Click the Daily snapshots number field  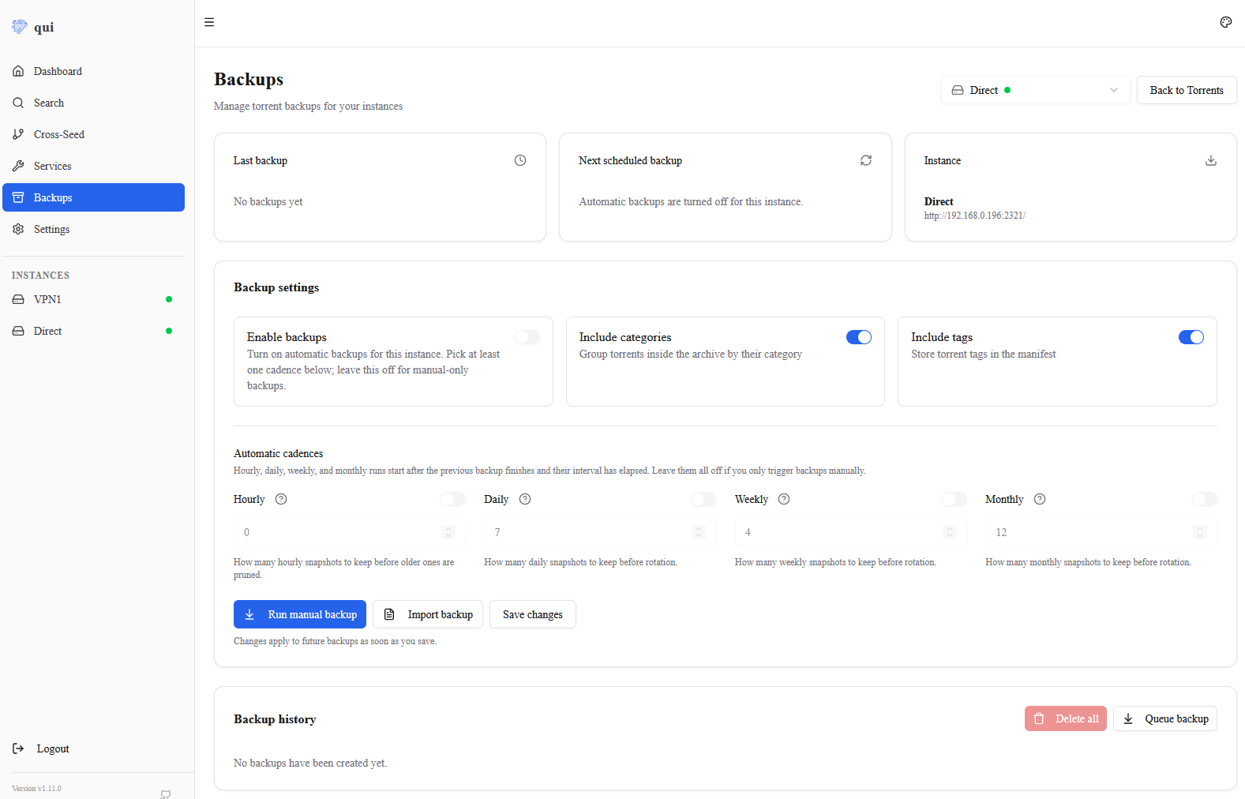click(600, 532)
